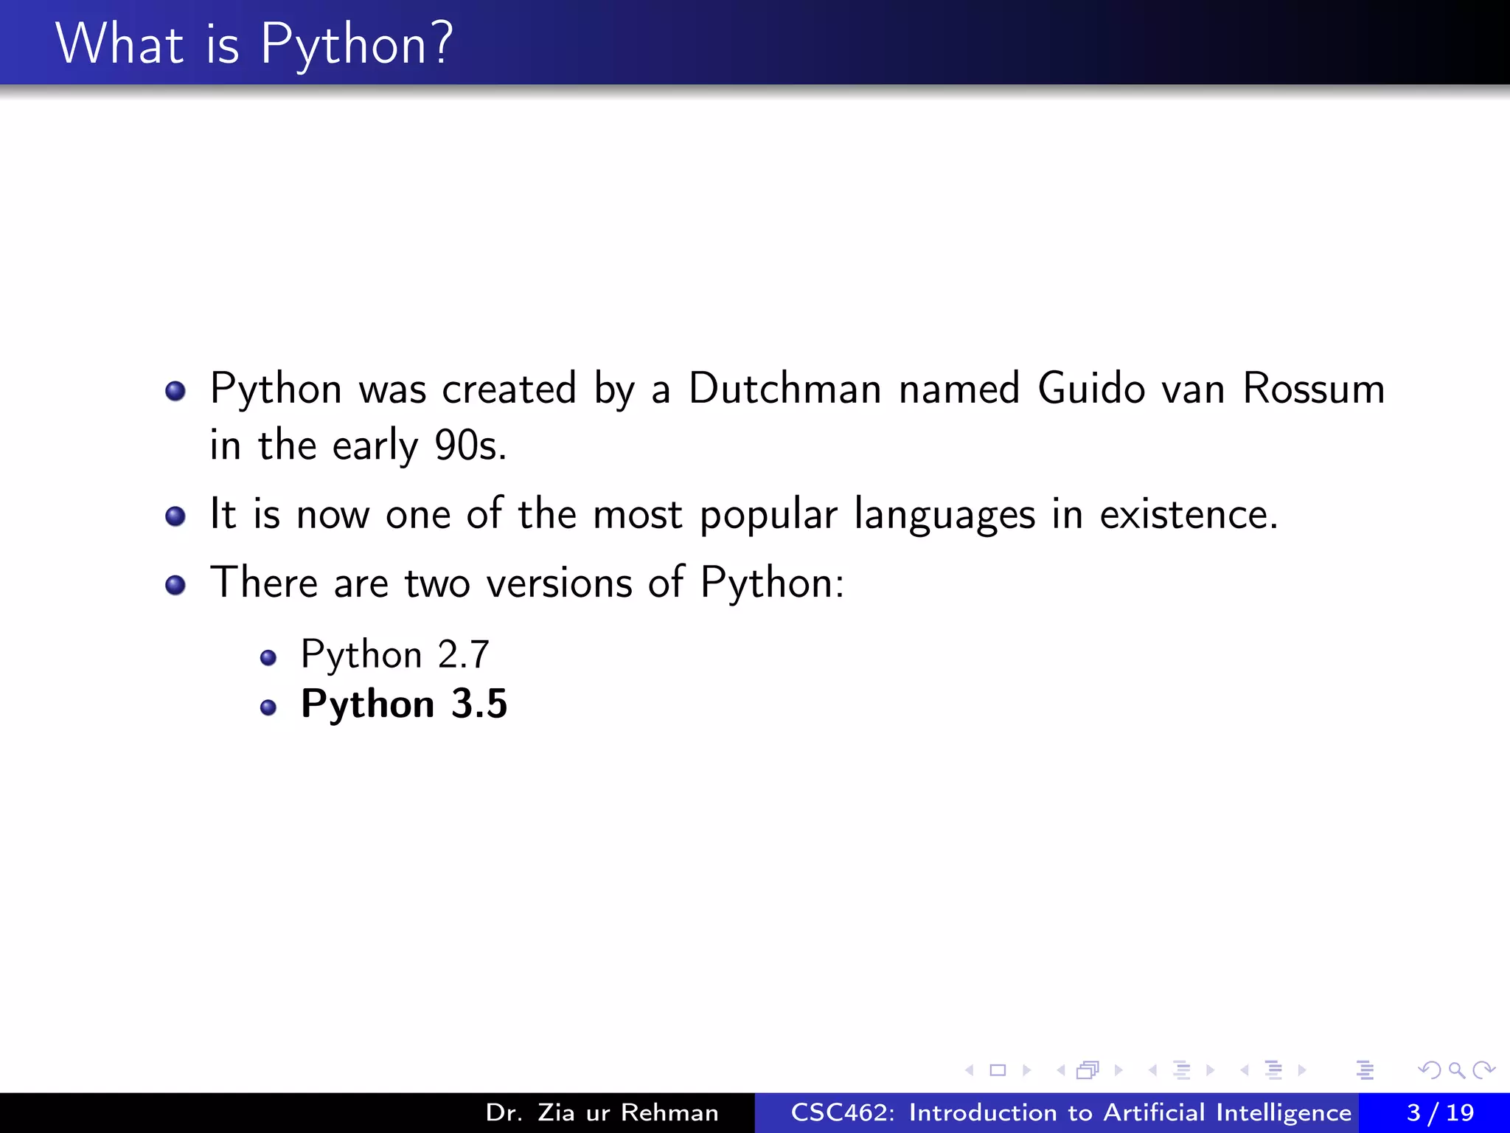Go to previous slide arrow
Viewport: 1510px width, 1133px height.
(x=970, y=1070)
